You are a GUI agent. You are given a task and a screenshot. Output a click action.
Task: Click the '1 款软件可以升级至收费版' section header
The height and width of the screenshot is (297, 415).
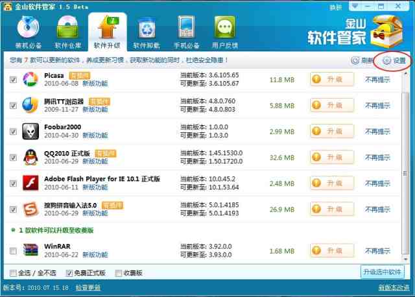pyautogui.click(x=56, y=230)
